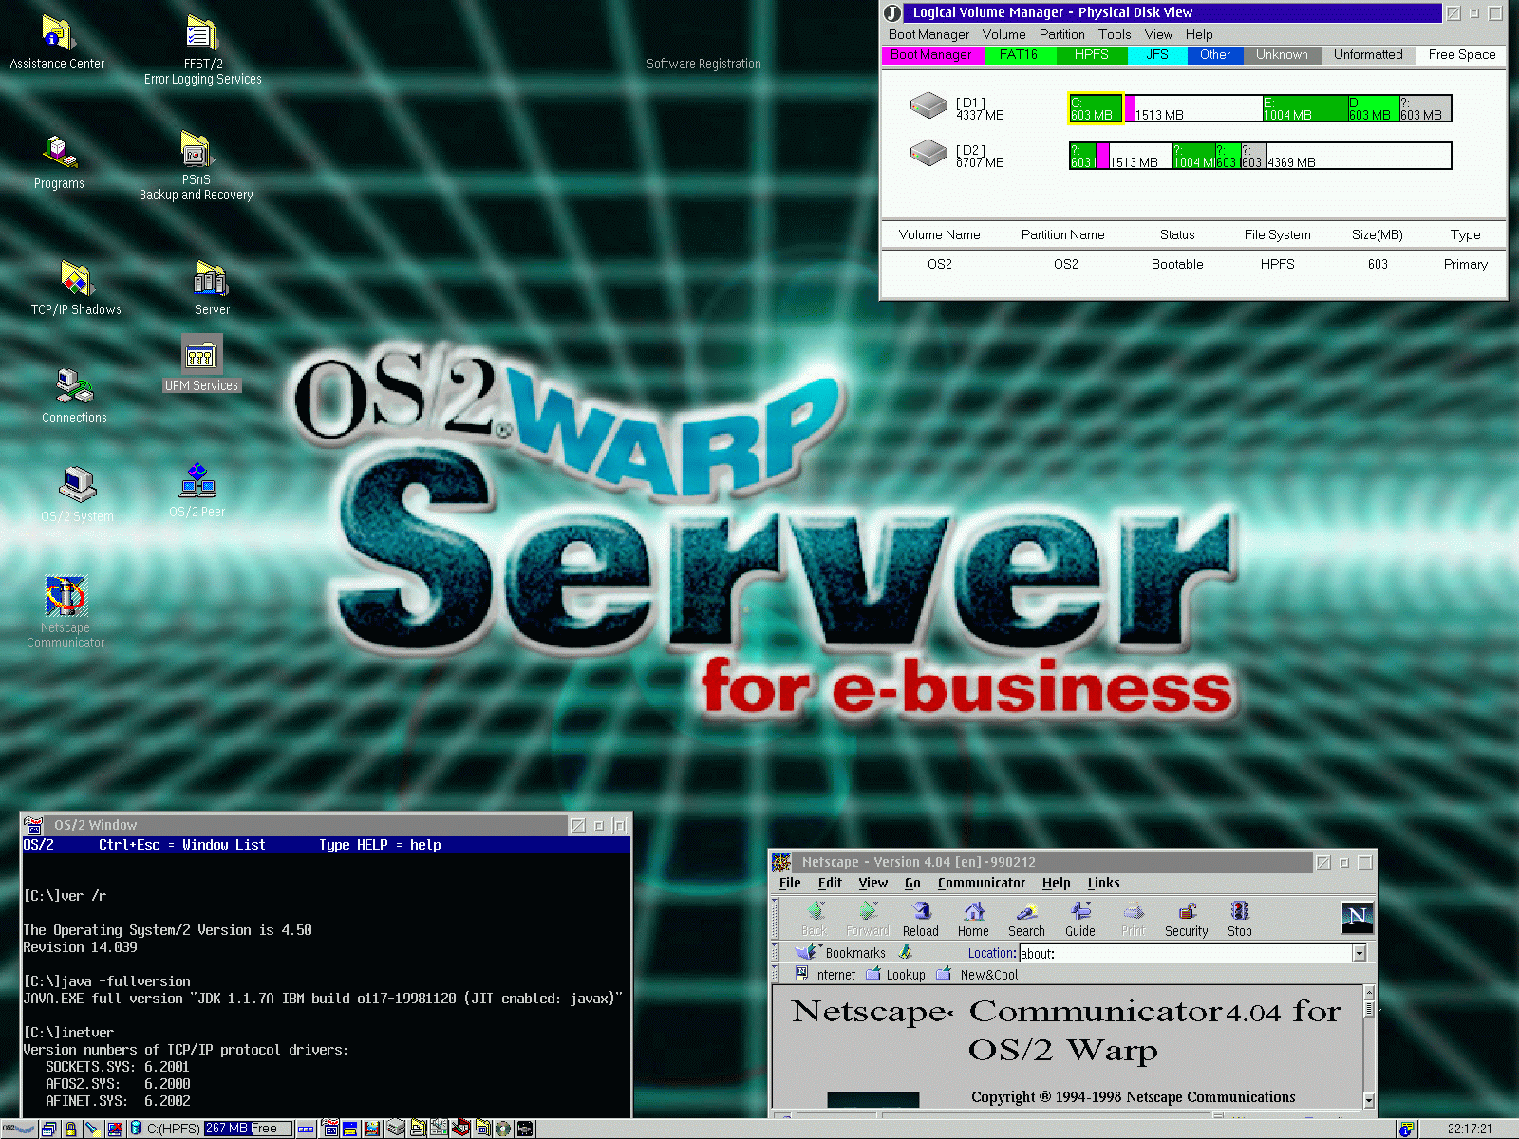Image resolution: width=1519 pixels, height=1139 pixels.
Task: Open the Tools menu in LVM
Action: [x=1115, y=34]
